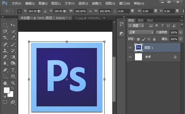Click the X position input field
The image size is (185, 114).
(35, 11)
